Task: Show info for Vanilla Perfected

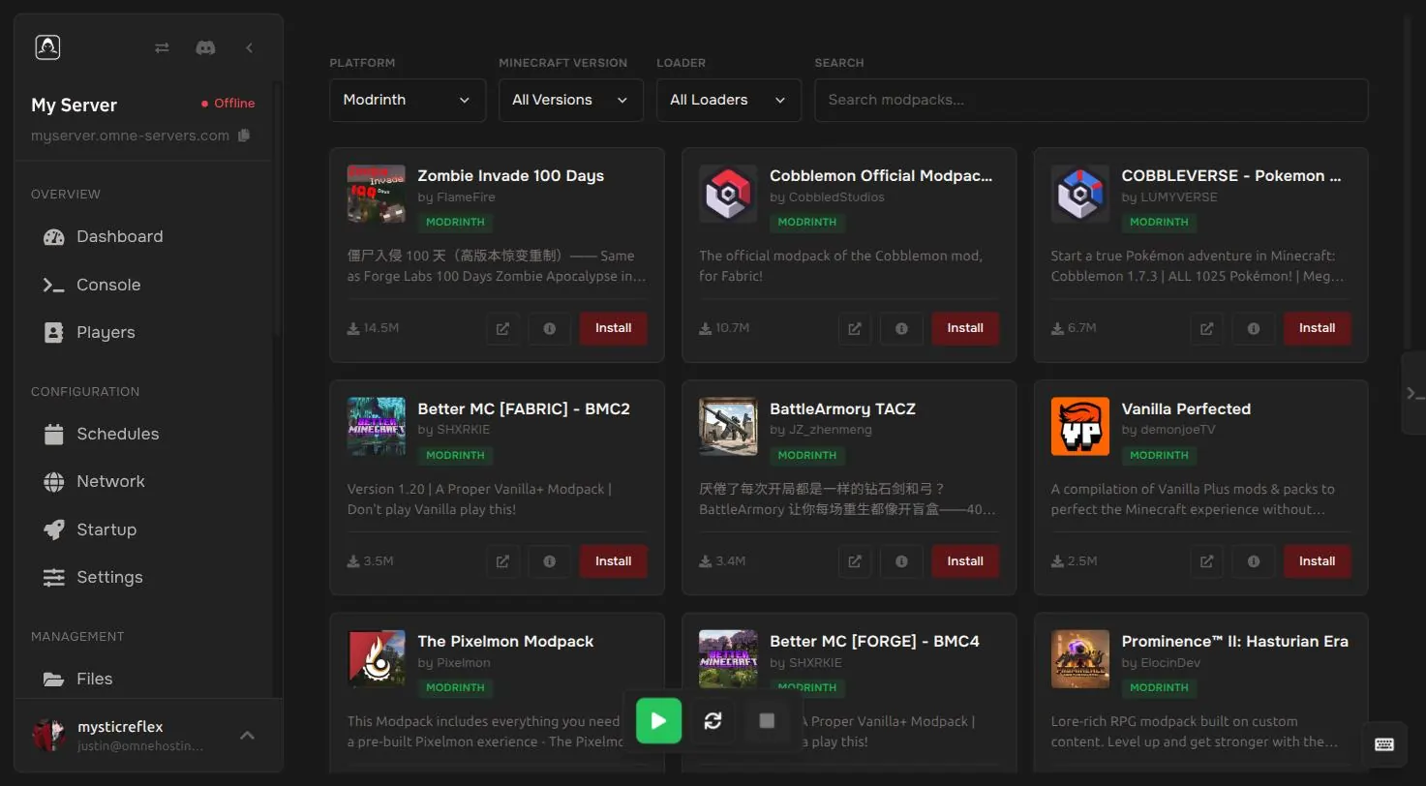Action: pos(1254,561)
